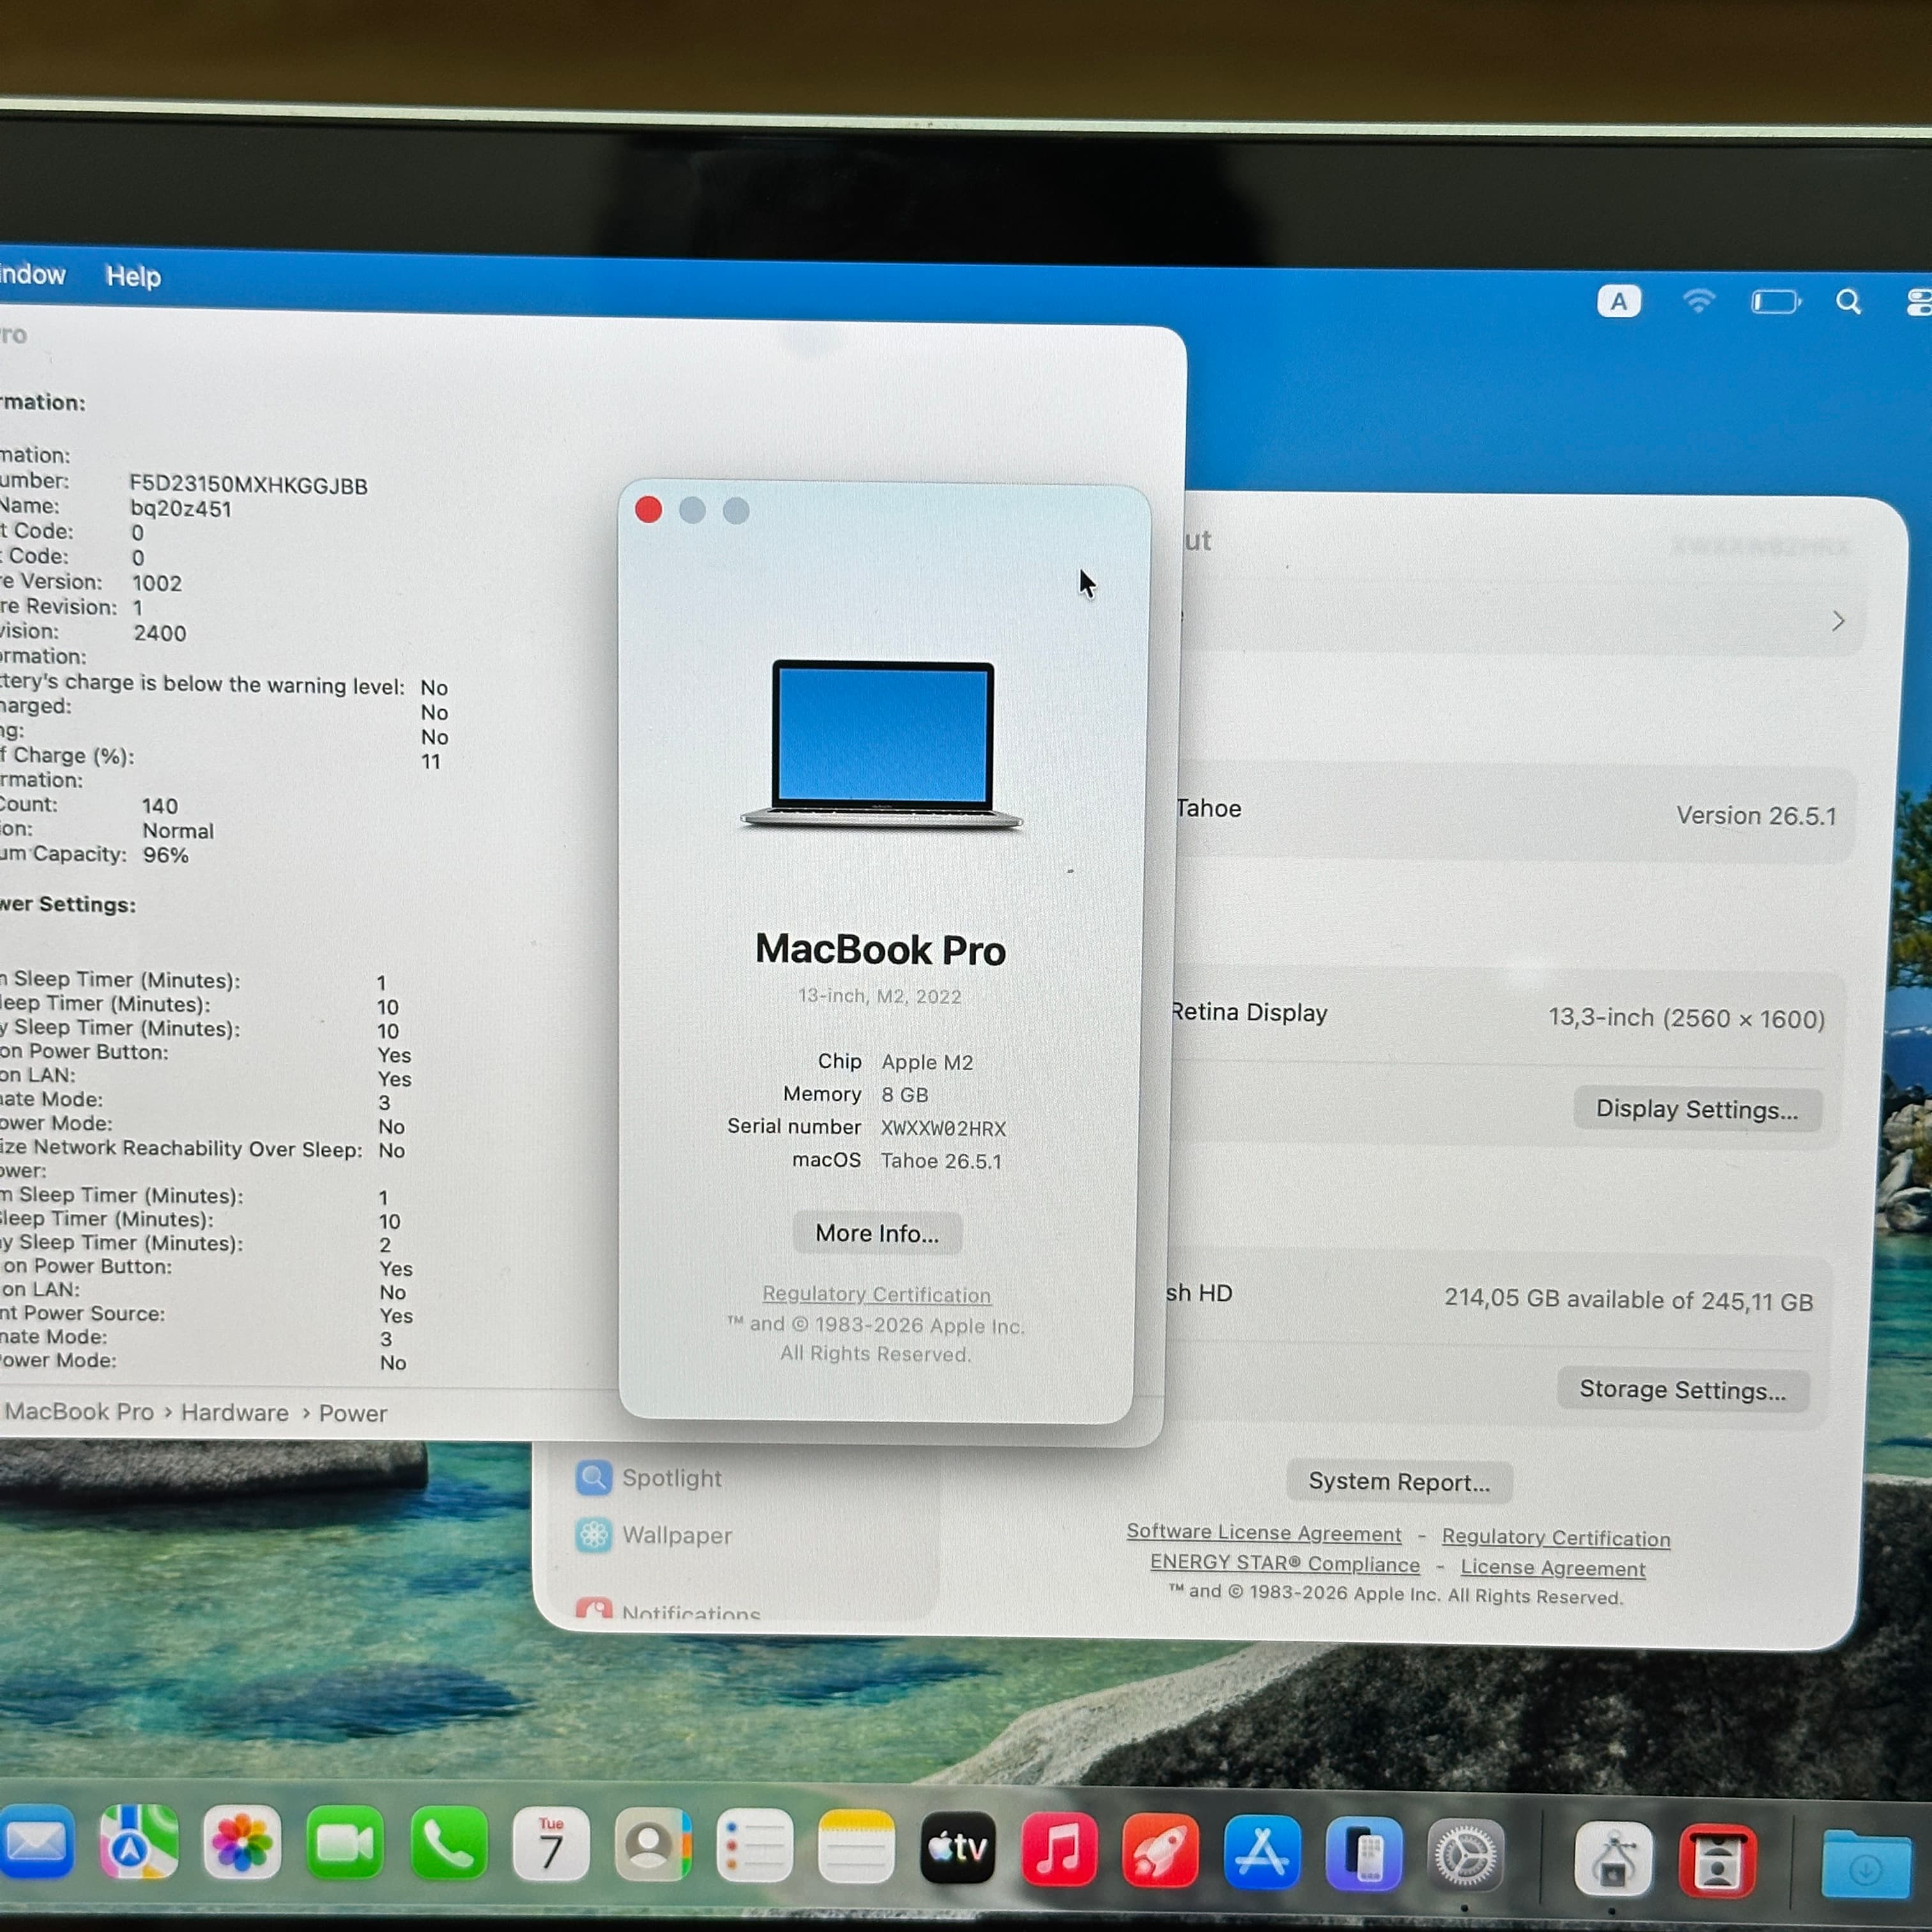Viewport: 1932px width, 1932px height.
Task: Click the cycle count value 140
Action: pos(160,806)
